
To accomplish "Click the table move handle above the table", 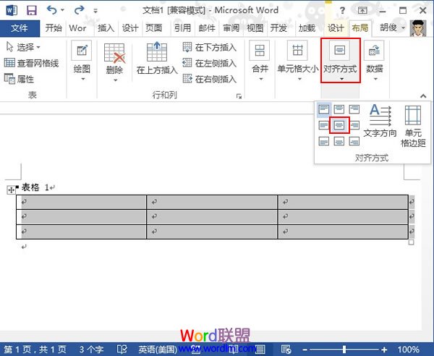I will (x=10, y=190).
